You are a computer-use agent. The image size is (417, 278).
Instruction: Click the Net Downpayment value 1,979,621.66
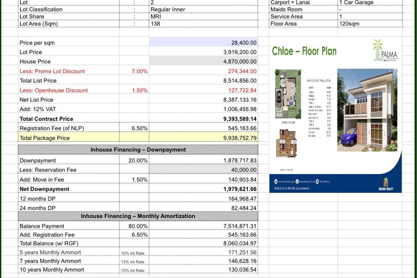coord(240,189)
